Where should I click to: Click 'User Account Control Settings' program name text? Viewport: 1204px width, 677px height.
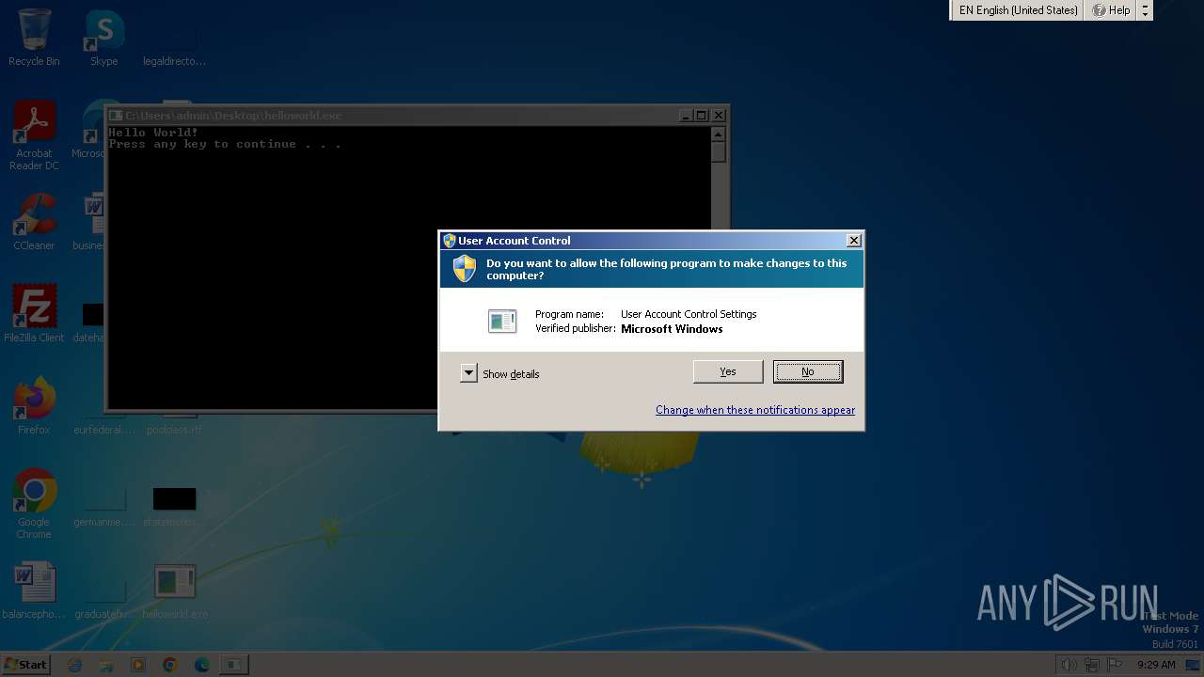coord(689,314)
